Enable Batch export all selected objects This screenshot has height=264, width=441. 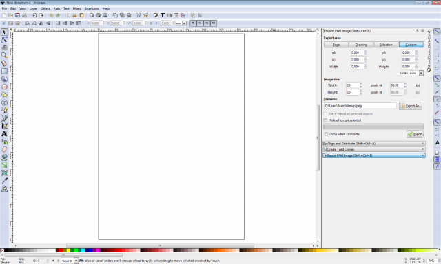pyautogui.click(x=326, y=114)
